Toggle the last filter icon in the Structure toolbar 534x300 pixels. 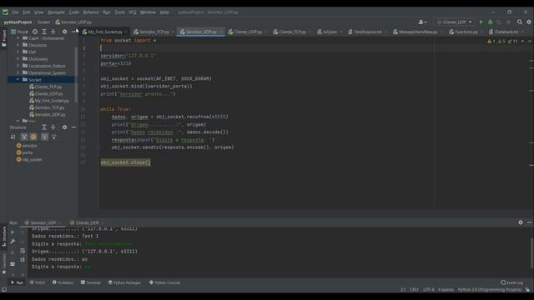[x=53, y=137]
